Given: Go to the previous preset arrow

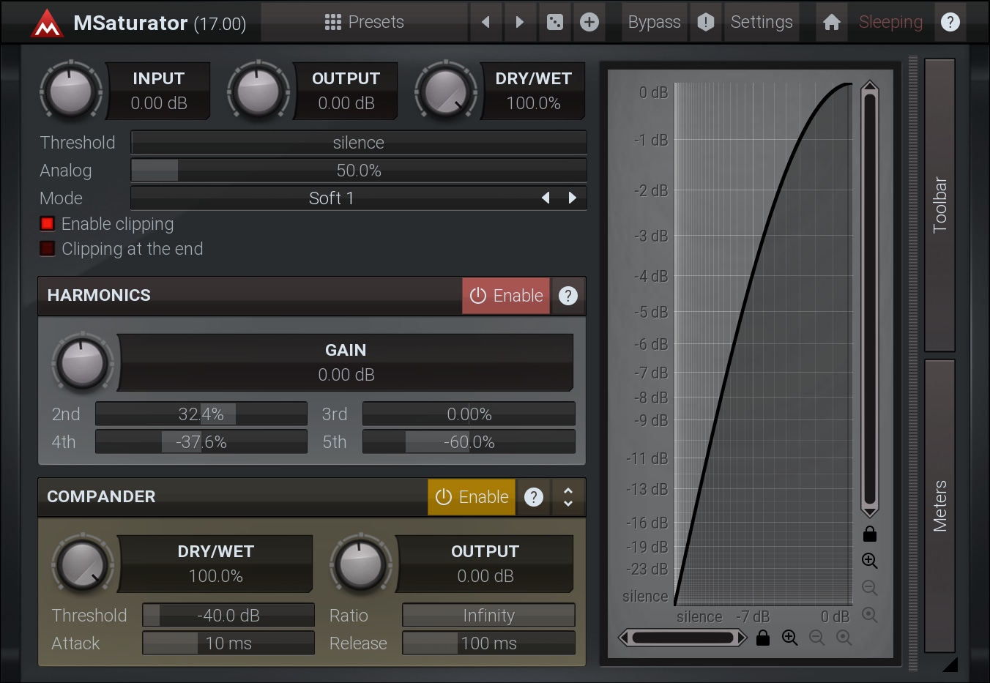Looking at the screenshot, I should (x=485, y=22).
